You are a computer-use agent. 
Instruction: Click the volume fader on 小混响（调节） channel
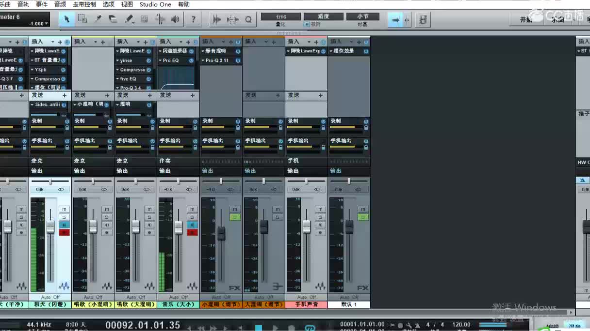click(221, 233)
